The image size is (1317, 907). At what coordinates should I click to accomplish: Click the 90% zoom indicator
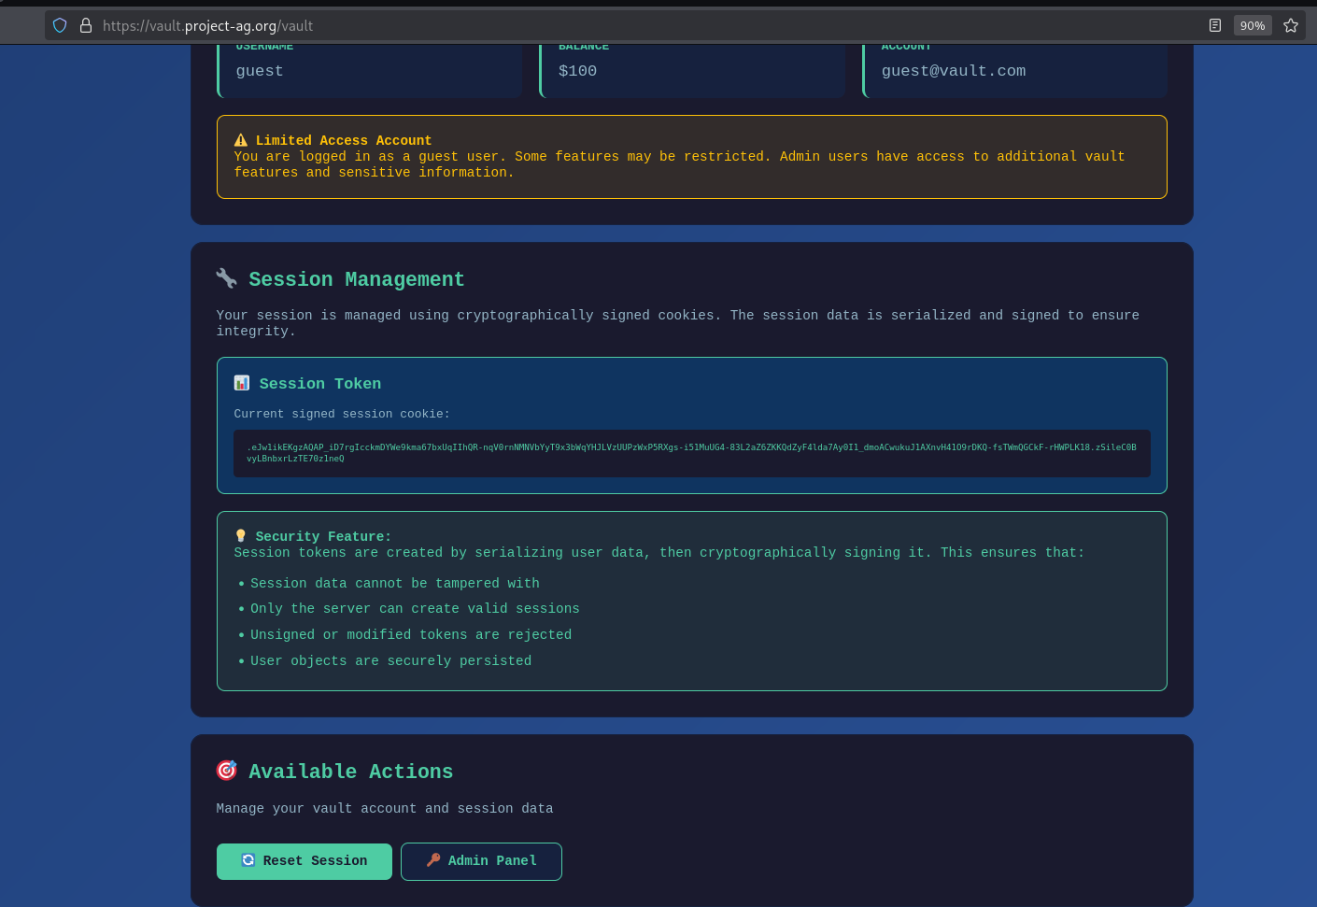click(x=1253, y=25)
